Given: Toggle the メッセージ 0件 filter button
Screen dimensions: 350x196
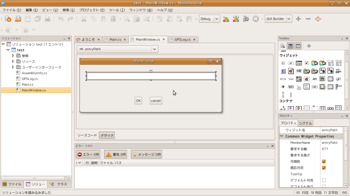Looking at the screenshot, I should (x=147, y=155).
